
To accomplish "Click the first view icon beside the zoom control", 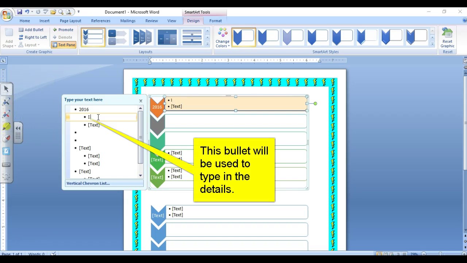I will (379, 254).
